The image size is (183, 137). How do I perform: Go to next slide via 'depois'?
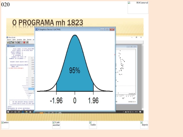click(144, 125)
